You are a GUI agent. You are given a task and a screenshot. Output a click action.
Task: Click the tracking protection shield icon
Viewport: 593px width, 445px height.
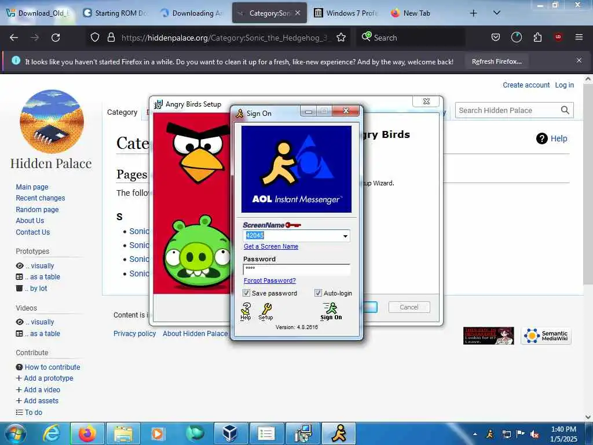95,38
